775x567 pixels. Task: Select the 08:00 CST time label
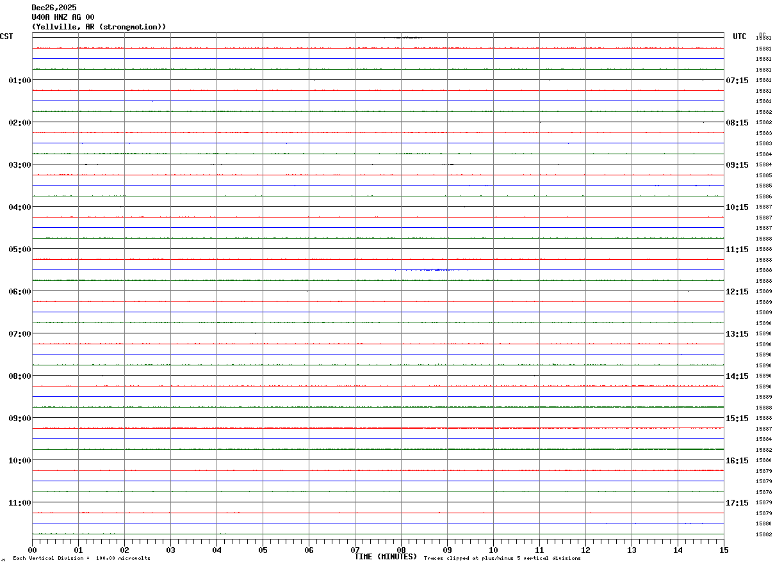20,376
